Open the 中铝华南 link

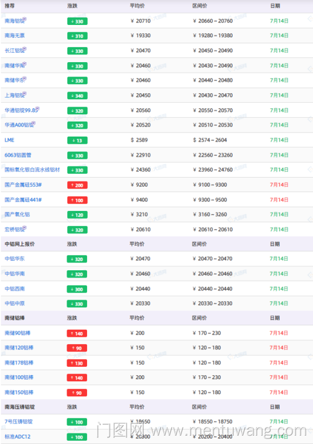click(x=14, y=274)
